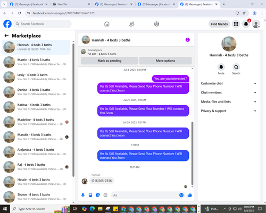The image size is (266, 213).
Task: Click the conversation list scrollbar
Action: (x=73, y=110)
